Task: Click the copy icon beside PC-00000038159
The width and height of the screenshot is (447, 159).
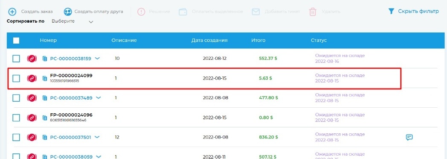Action: pyautogui.click(x=45, y=59)
